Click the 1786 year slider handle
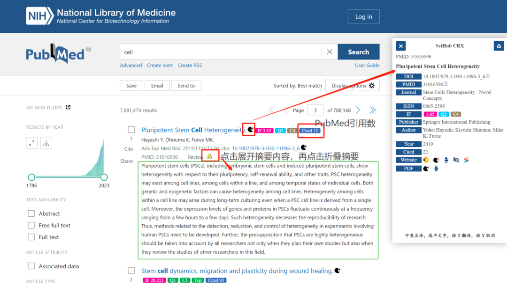The image size is (507, 287). pos(31,177)
